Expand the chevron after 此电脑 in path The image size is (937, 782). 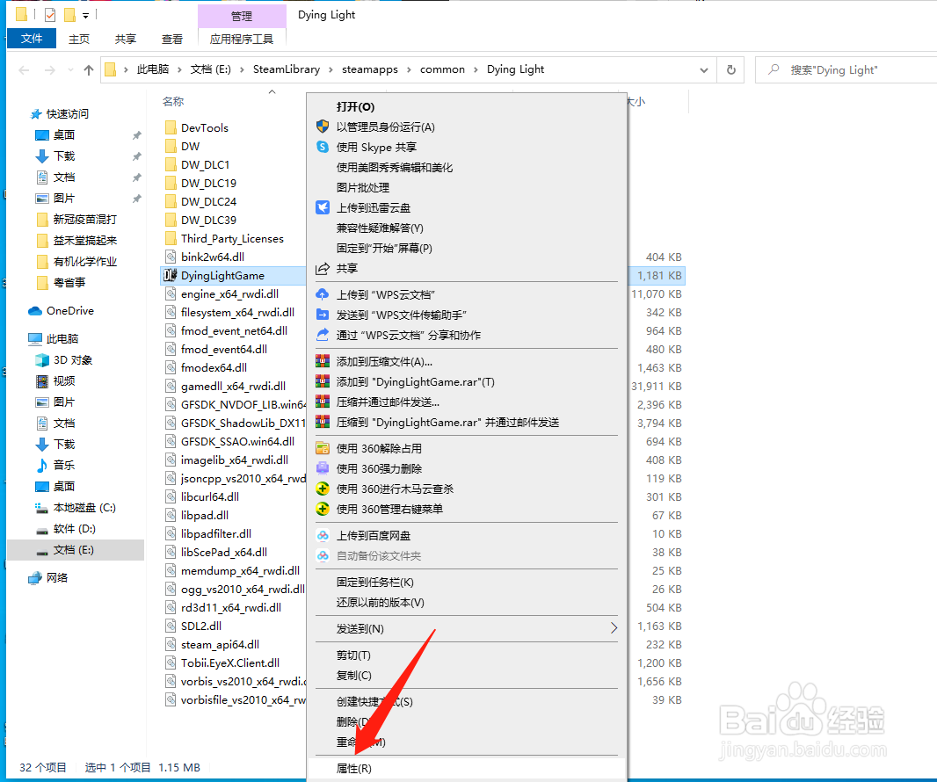tap(180, 70)
